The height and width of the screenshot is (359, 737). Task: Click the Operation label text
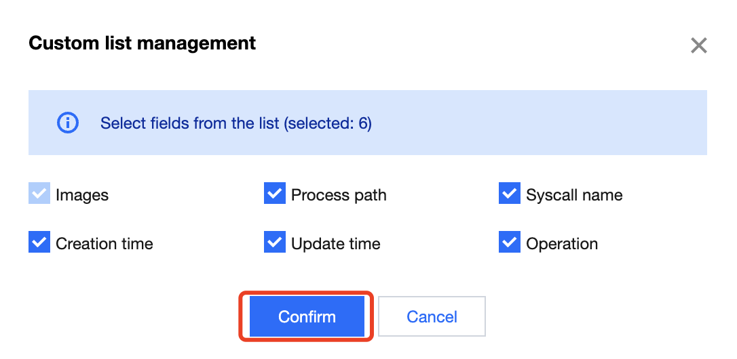[x=562, y=244]
